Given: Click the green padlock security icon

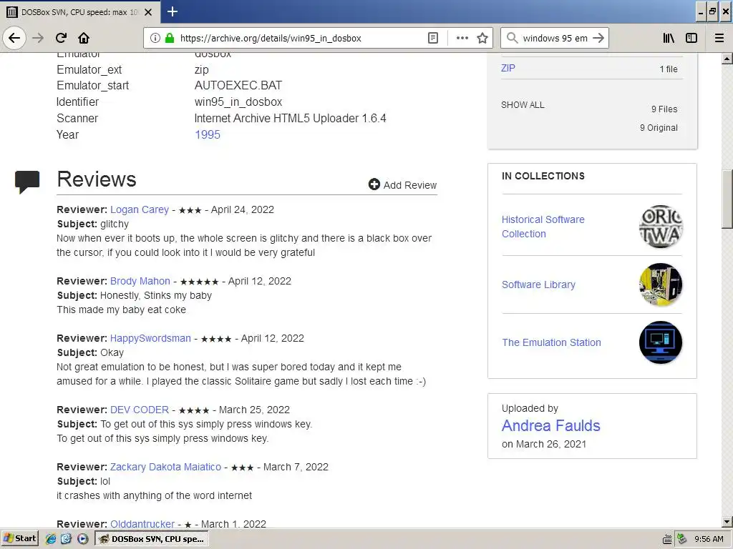Looking at the screenshot, I should pyautogui.click(x=170, y=38).
